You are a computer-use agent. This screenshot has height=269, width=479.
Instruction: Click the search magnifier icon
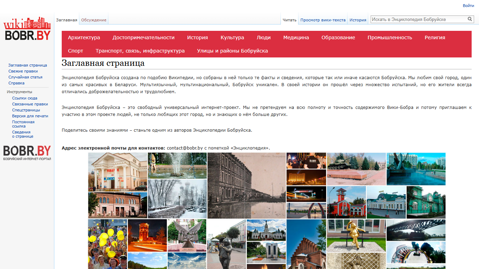click(x=470, y=19)
